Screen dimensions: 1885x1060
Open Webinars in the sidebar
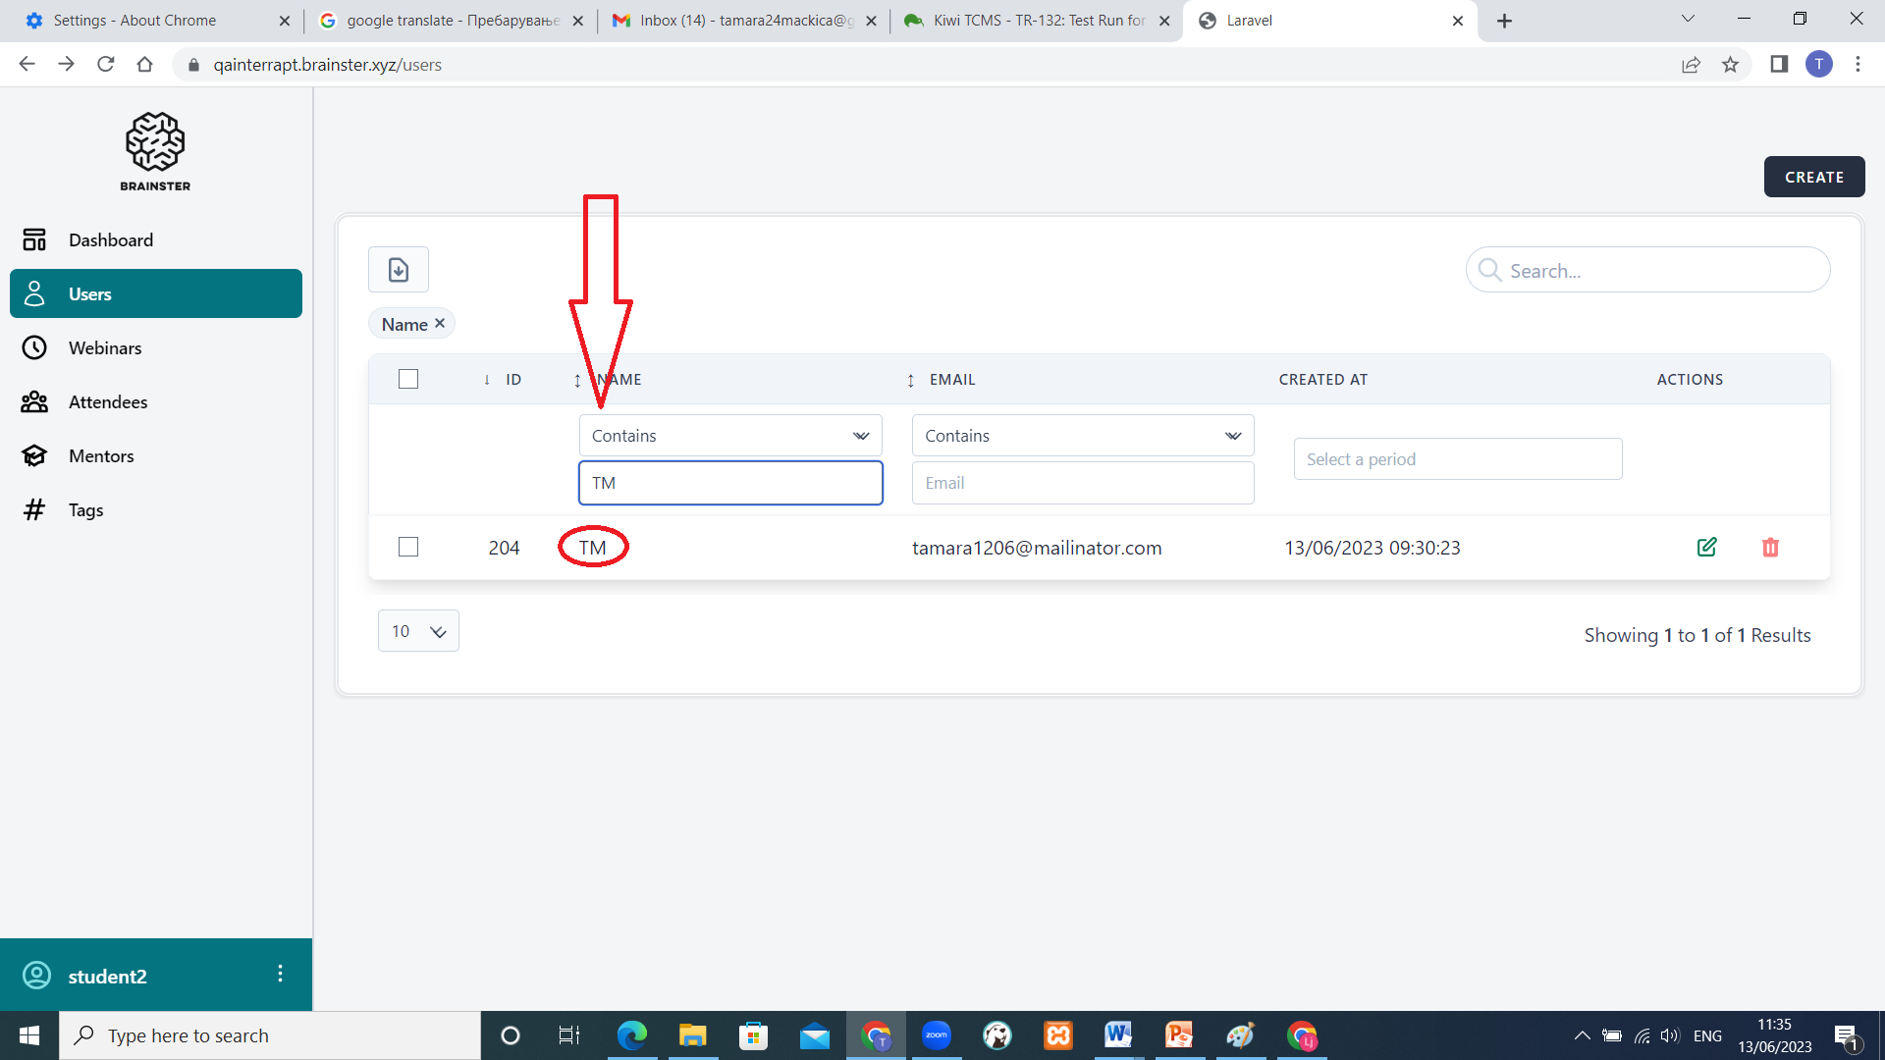(x=105, y=348)
